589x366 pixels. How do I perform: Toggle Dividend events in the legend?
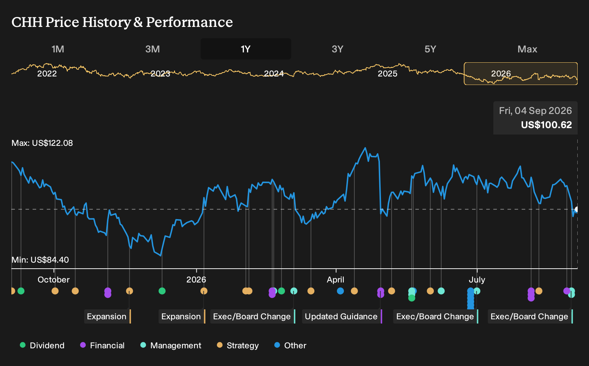[x=42, y=345]
